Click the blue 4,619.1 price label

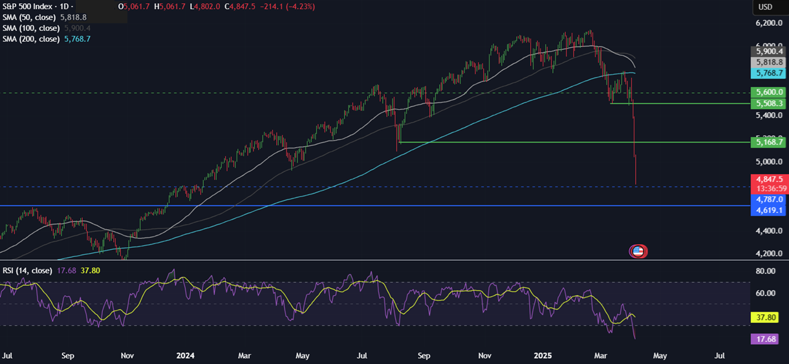768,210
